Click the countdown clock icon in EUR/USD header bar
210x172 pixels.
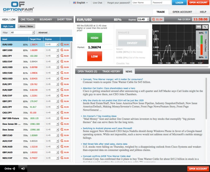tap(154, 19)
